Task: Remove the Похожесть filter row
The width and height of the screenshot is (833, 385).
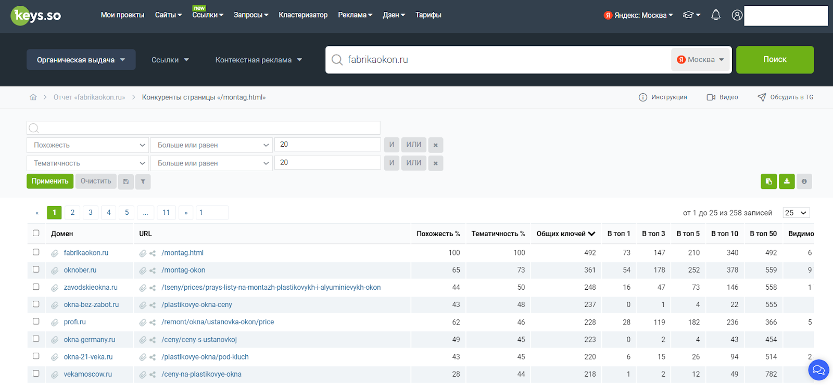Action: [436, 145]
